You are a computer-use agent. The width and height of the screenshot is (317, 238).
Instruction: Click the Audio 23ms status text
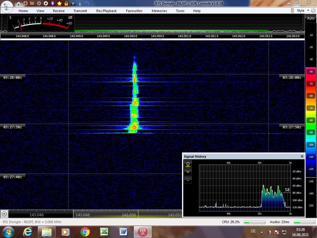click(280, 222)
